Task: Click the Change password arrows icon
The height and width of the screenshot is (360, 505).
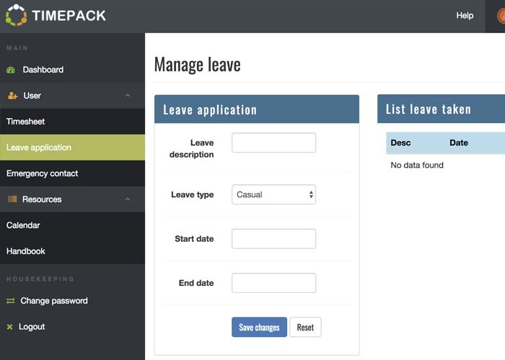Action: coord(11,301)
